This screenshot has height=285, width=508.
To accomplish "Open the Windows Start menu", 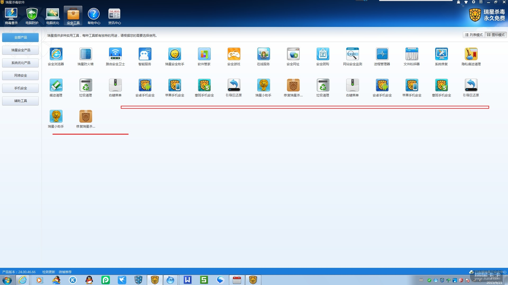I will click(7, 280).
